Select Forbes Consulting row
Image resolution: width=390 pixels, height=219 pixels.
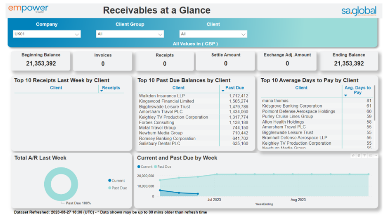click(193, 122)
